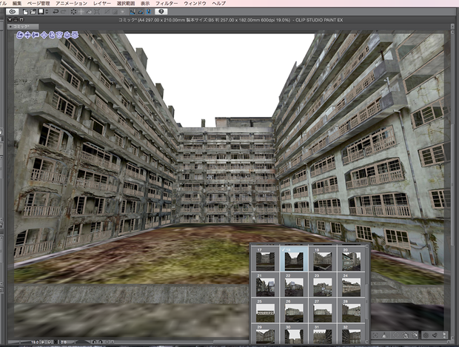Click the Clear (sparkle) toolbar icon
This screenshot has width=459, height=347.
pyautogui.click(x=73, y=12)
